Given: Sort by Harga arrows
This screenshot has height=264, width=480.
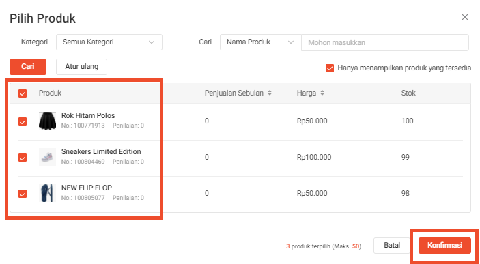Looking at the screenshot, I should 322,93.
